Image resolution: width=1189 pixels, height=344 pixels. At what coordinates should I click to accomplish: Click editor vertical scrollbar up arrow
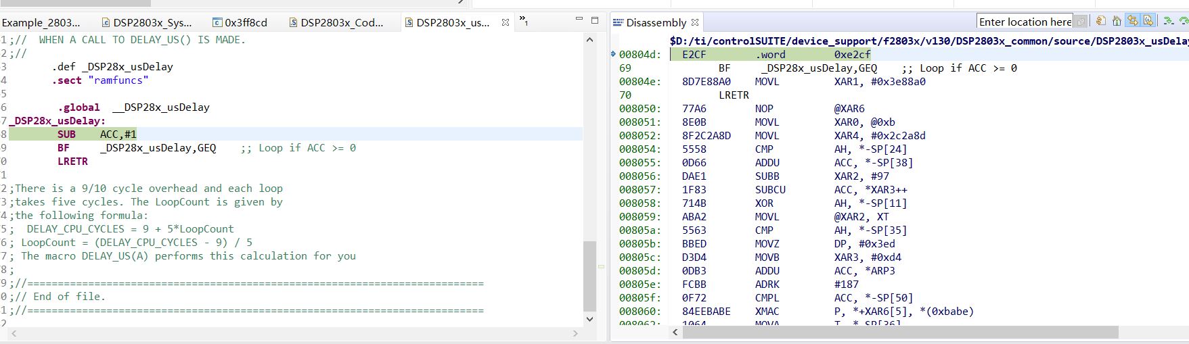tap(589, 40)
